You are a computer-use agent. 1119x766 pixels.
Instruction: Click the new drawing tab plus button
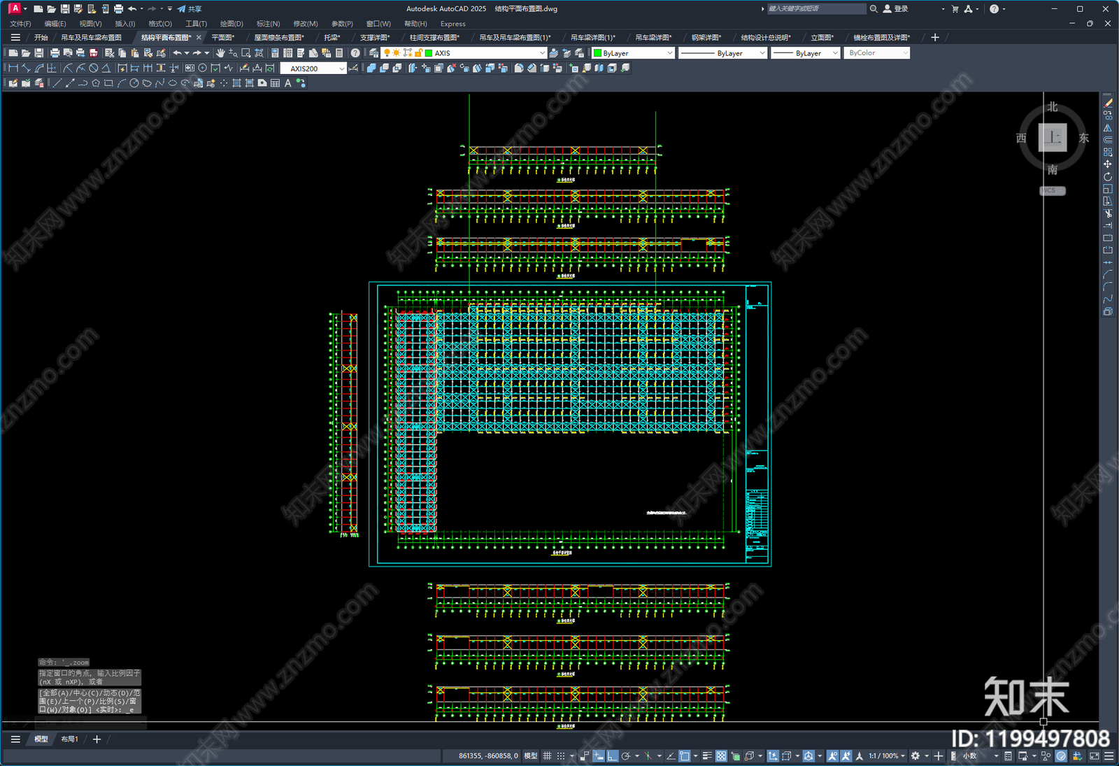[935, 38]
